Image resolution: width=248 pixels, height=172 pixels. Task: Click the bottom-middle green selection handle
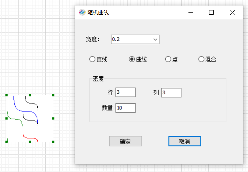pos(30,142)
